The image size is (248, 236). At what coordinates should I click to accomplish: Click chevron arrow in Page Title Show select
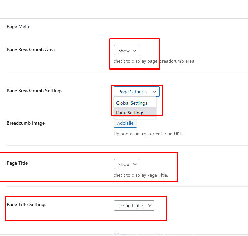(x=135, y=164)
